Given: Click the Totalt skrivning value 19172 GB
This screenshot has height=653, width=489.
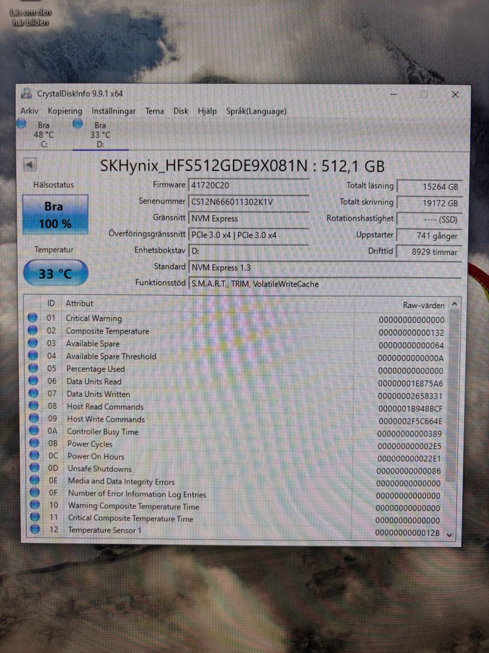Looking at the screenshot, I should pos(429,203).
